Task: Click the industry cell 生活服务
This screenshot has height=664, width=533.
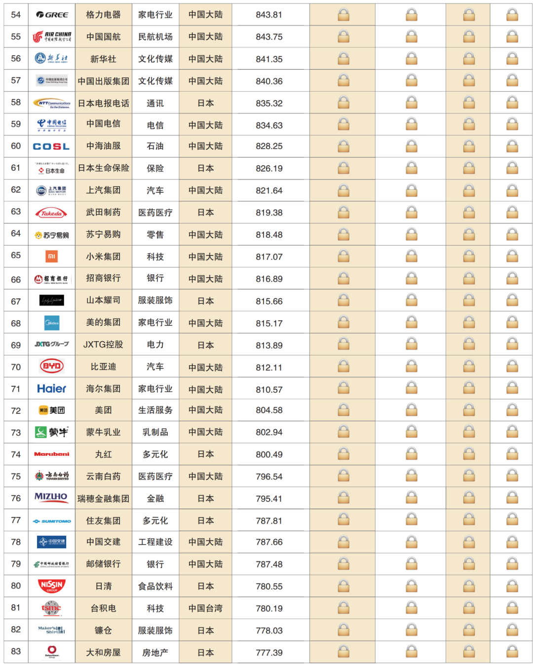Action: tap(155, 410)
